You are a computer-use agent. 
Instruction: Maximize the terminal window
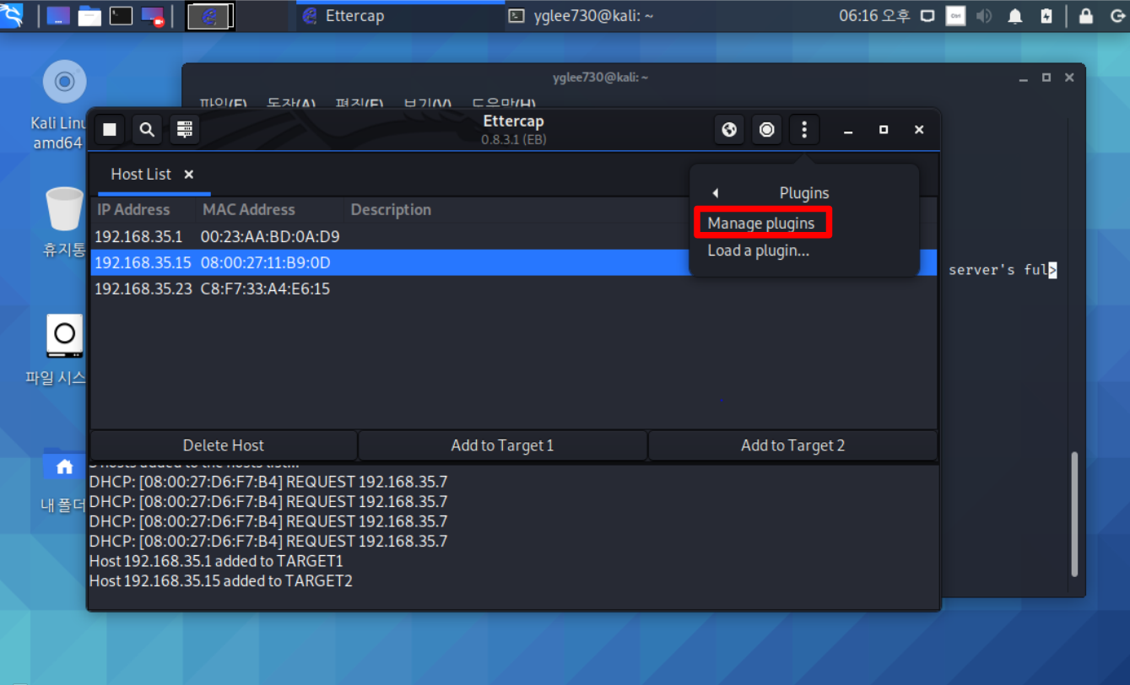pyautogui.click(x=1046, y=77)
